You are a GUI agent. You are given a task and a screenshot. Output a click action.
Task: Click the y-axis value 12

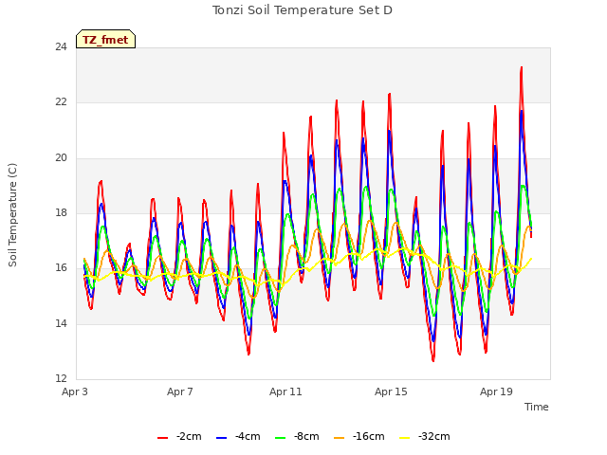(x=61, y=378)
